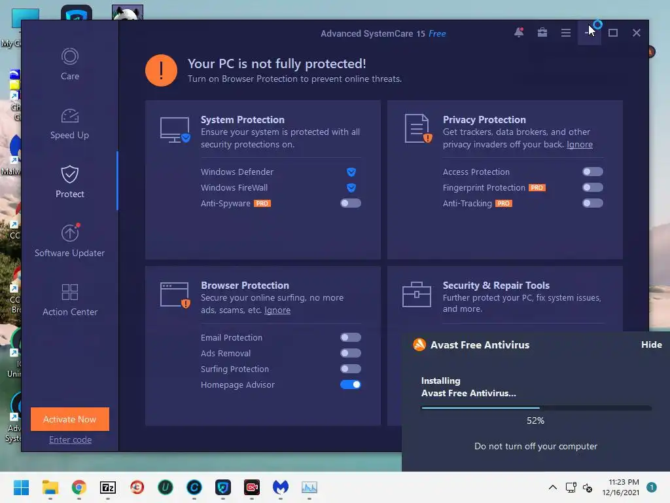Click the Avast logo icon in popup
Image resolution: width=670 pixels, height=503 pixels.
coord(419,345)
